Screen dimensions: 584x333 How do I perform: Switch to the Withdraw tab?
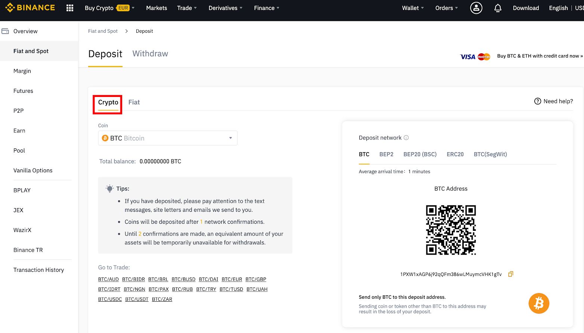(150, 54)
